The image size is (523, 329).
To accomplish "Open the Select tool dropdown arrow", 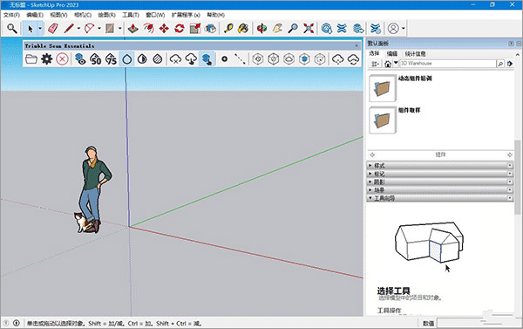I will coord(40,29).
